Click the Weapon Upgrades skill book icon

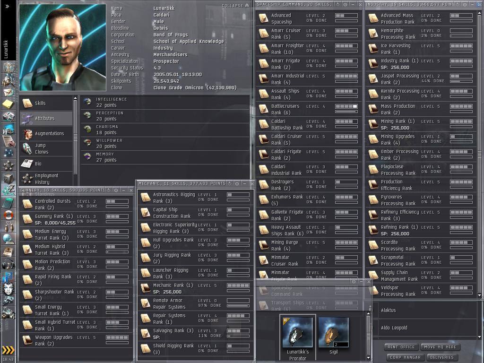click(x=27, y=340)
